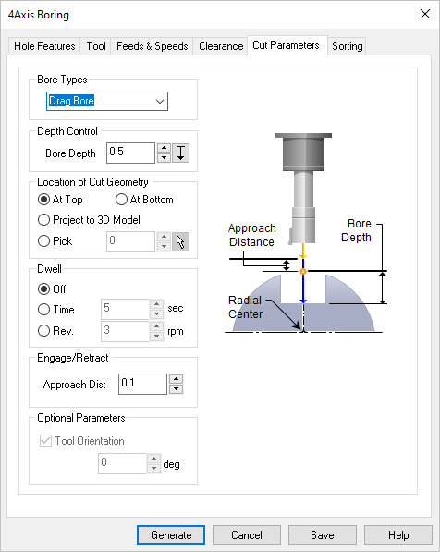Select the Pick location radio button
Screen dimensions: 440x552
click(x=55, y=241)
